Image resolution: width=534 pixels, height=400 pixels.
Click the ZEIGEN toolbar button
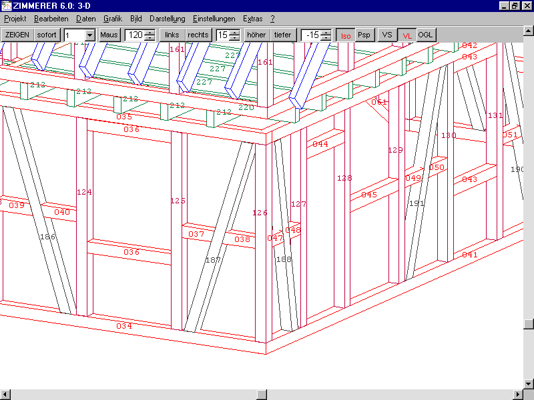pyautogui.click(x=17, y=35)
